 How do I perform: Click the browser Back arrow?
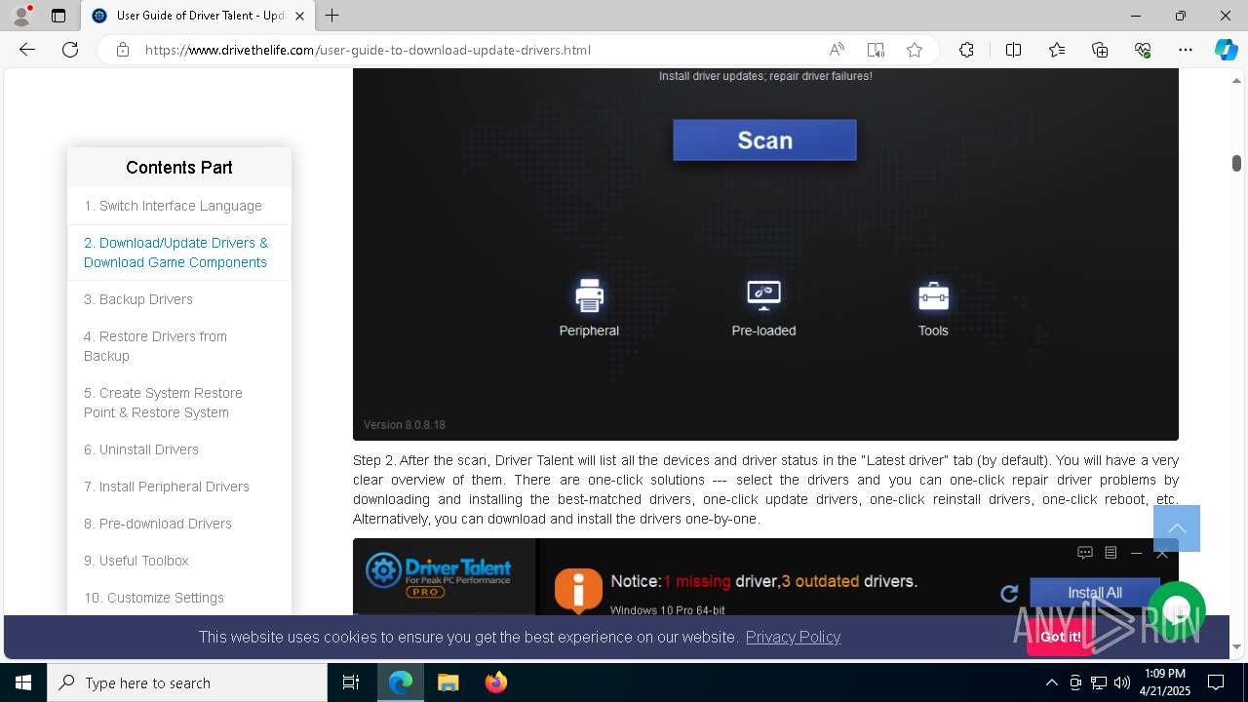point(27,50)
